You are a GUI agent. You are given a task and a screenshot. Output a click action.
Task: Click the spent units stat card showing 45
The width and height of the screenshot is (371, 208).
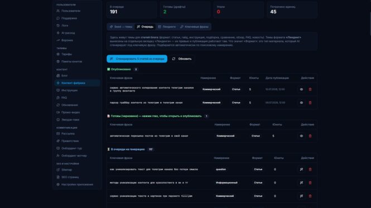tap(292, 10)
